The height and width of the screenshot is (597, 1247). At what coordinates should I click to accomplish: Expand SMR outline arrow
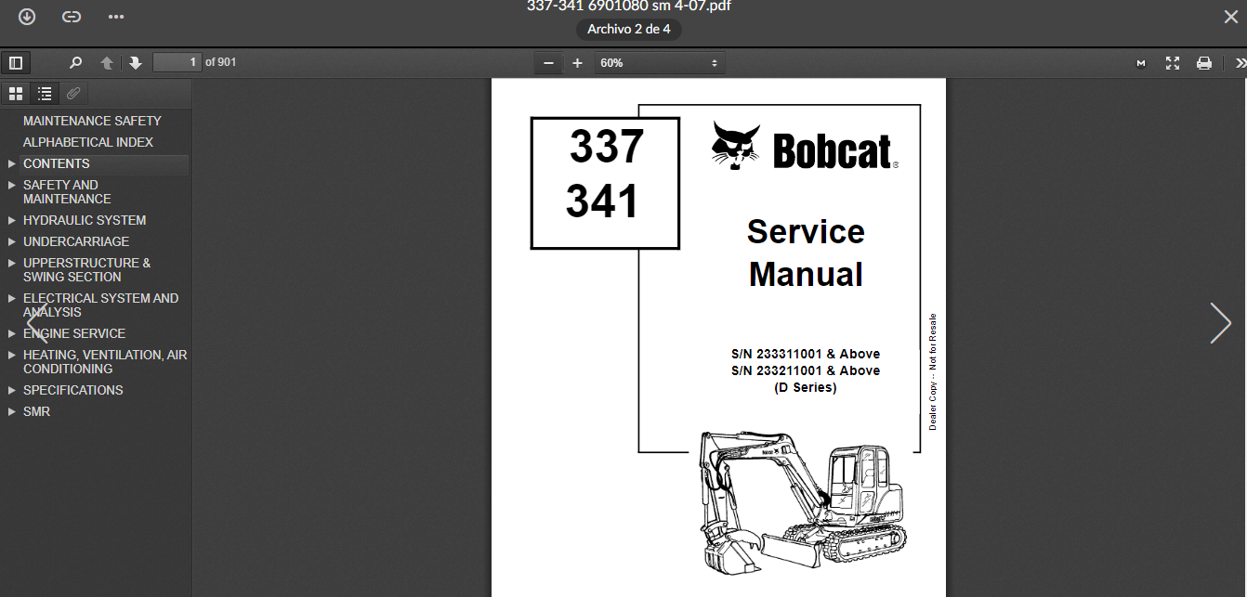click(x=12, y=411)
